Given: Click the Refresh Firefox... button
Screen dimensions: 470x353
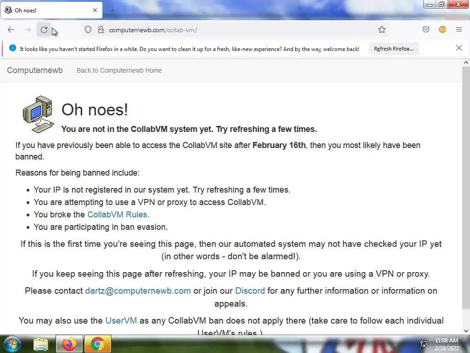Looking at the screenshot, I should (393, 49).
